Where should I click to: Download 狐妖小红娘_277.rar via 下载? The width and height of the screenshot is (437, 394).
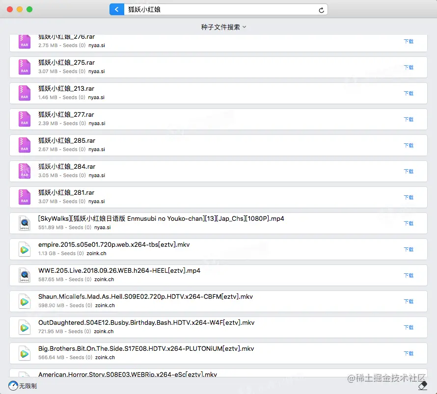point(409,119)
